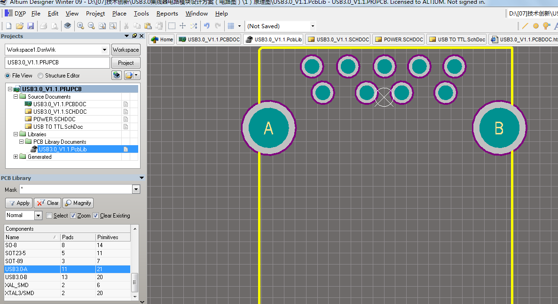Click the Print icon in the toolbar
The height and width of the screenshot is (304, 558).
[x=43, y=26]
